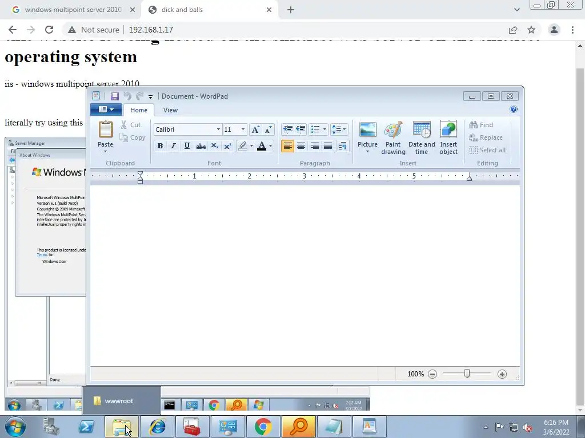Click the Shrink font button
The height and width of the screenshot is (438, 585).
[269, 129]
